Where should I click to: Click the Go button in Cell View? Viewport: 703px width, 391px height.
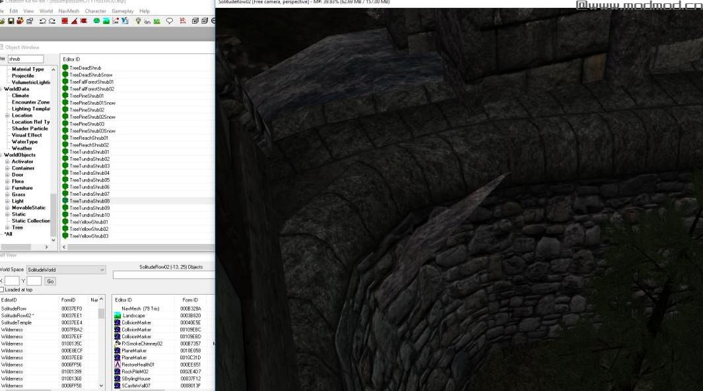(50, 282)
